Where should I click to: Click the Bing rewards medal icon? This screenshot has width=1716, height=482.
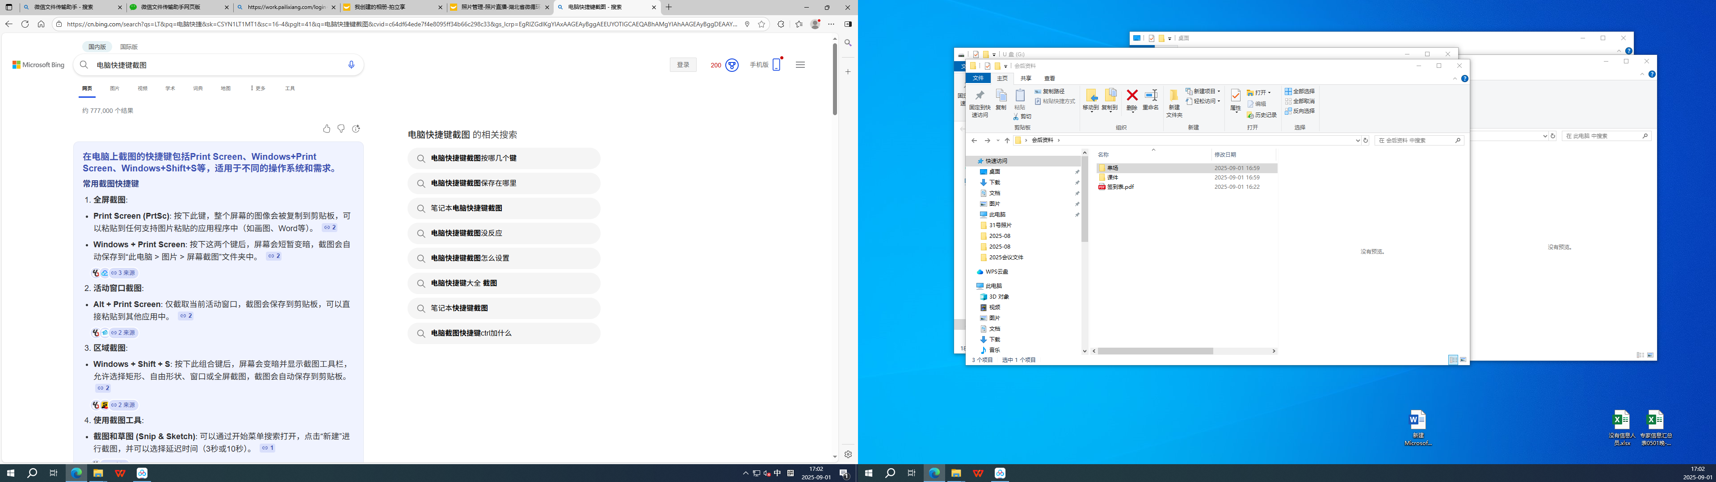click(732, 65)
